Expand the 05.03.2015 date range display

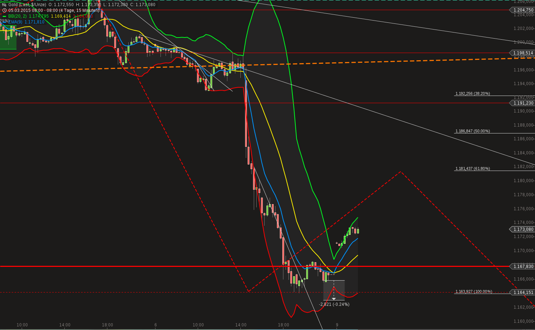[31, 11]
